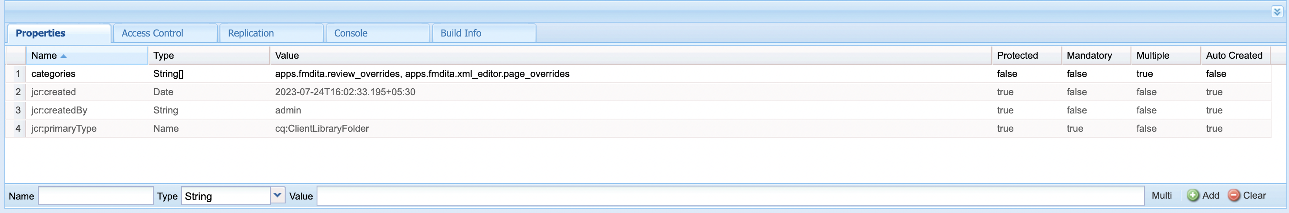Sort properties by the Protected column
Viewport: 1289px width, 213px height.
(1017, 56)
